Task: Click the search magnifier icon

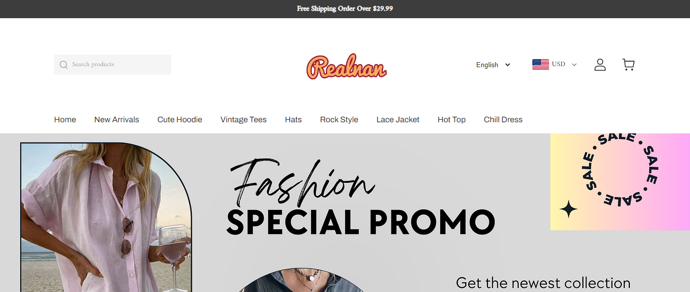Action: [64, 65]
